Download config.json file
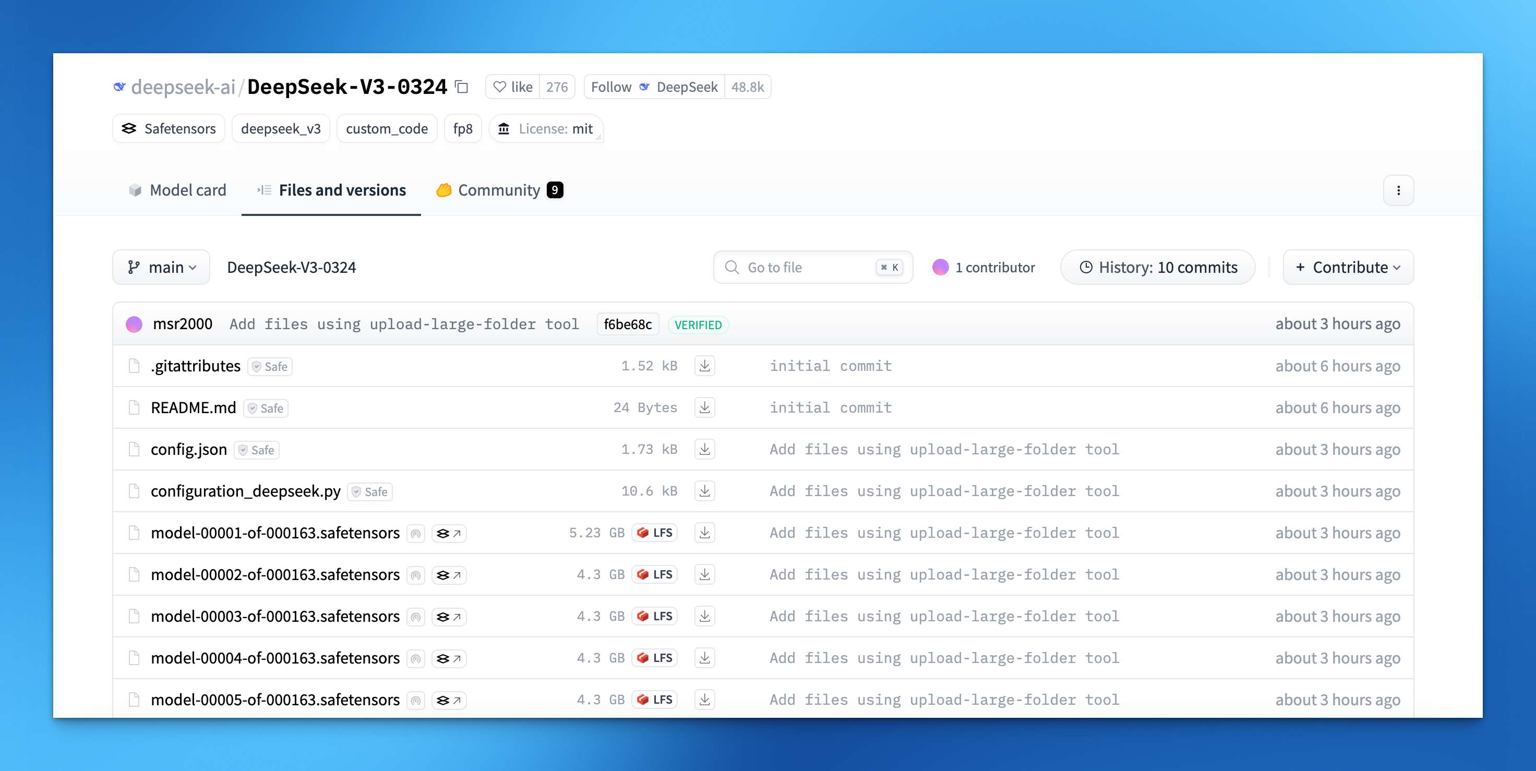The width and height of the screenshot is (1536, 771). point(704,449)
